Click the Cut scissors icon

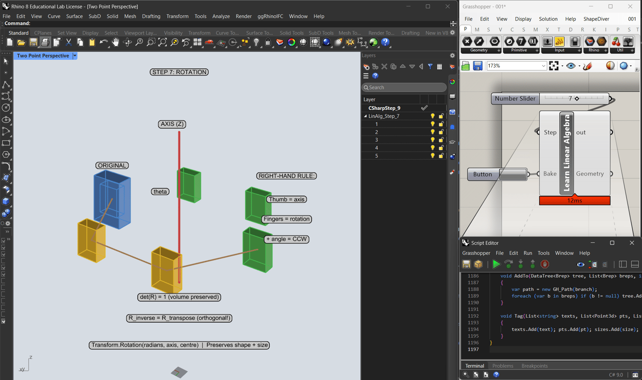click(68, 42)
